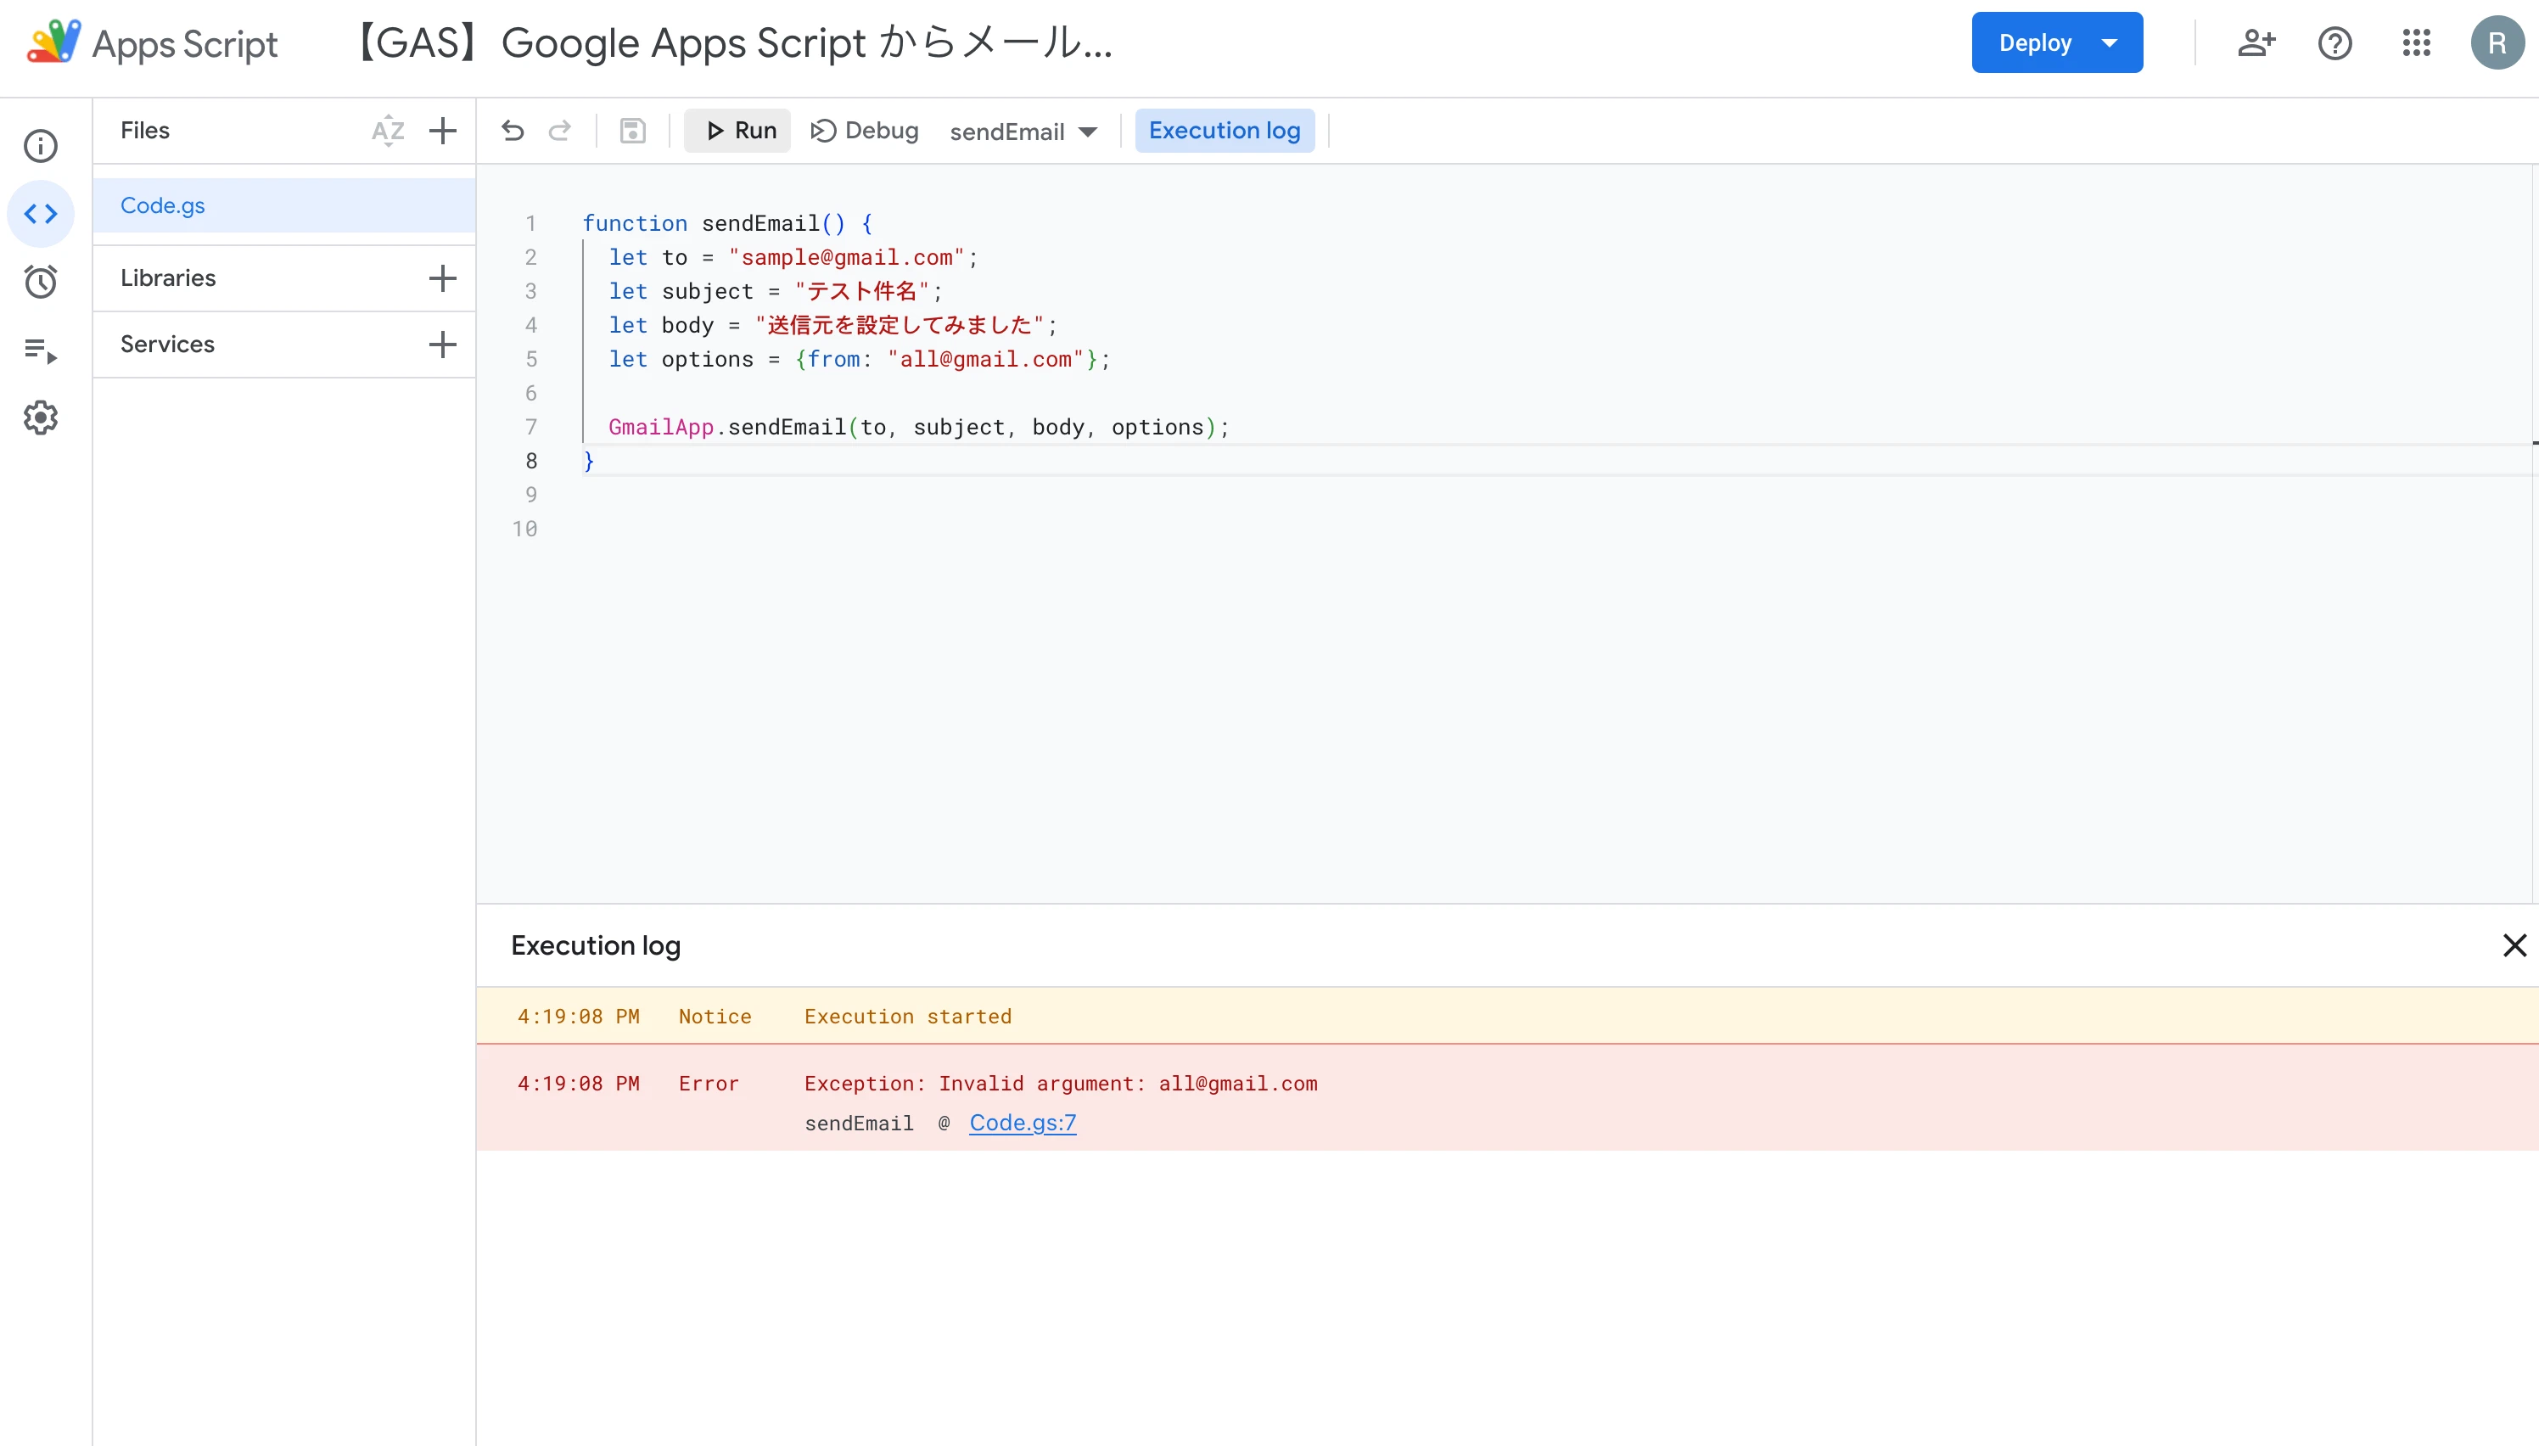Undo the last edit
Viewport: 2539px width, 1446px height.
tap(512, 130)
